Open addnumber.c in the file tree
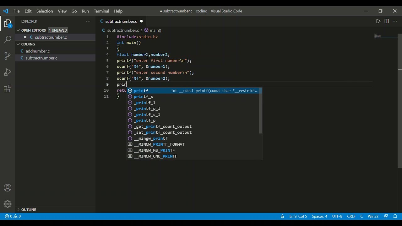402x226 pixels. (55, 51)
